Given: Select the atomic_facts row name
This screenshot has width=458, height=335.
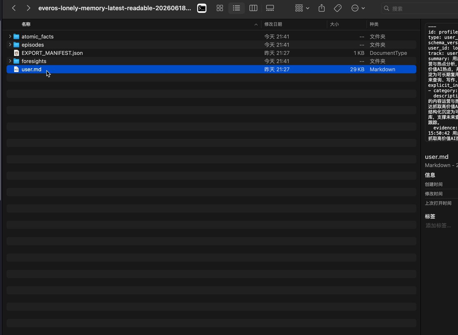Looking at the screenshot, I should (37, 37).
